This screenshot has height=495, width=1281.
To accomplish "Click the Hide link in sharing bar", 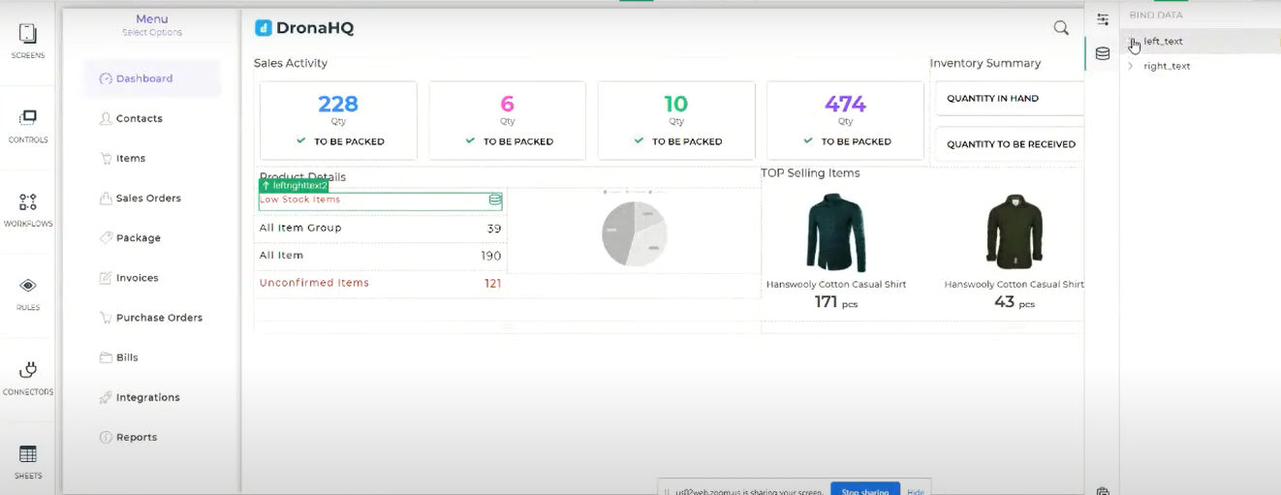I will [915, 491].
